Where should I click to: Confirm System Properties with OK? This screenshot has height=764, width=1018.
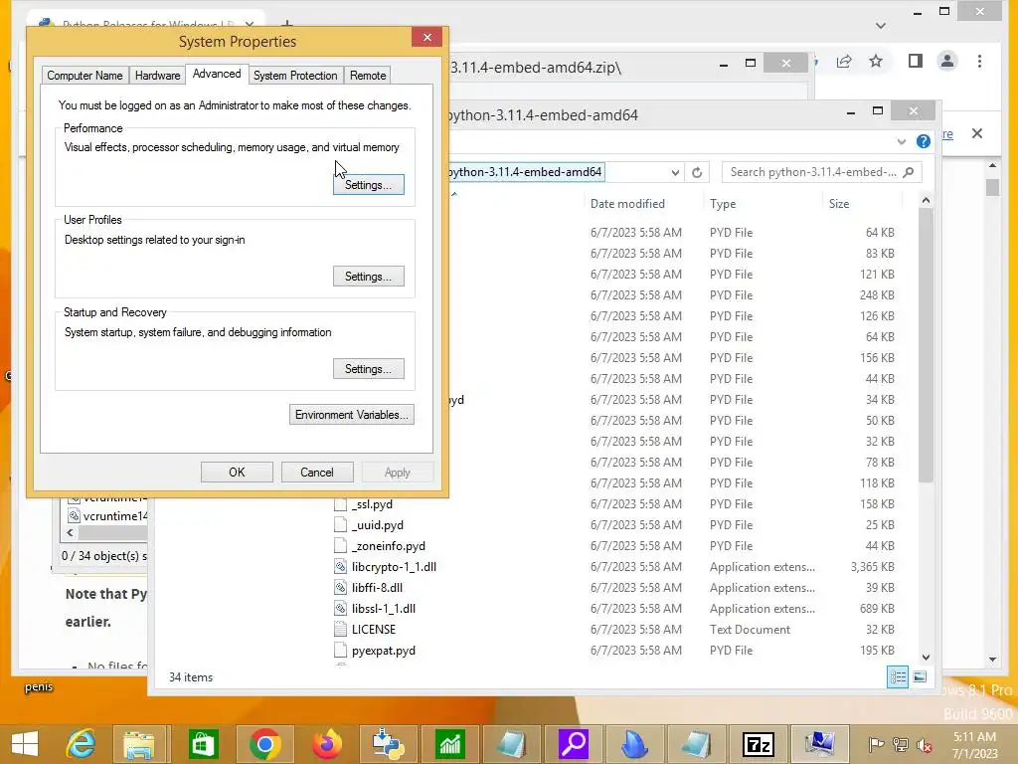click(237, 473)
